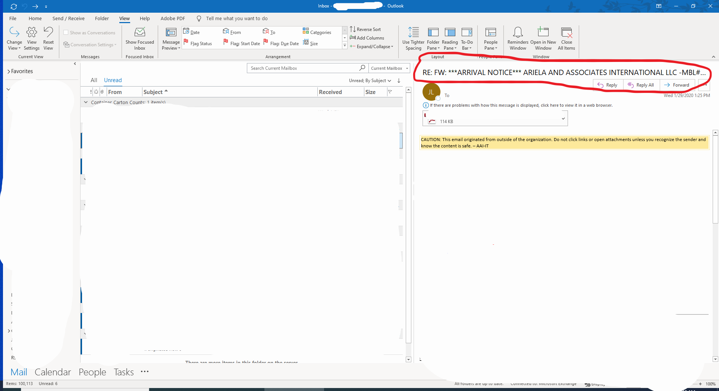Select the Unread filter tab
Viewport: 719px width, 391px height.
[x=113, y=80]
